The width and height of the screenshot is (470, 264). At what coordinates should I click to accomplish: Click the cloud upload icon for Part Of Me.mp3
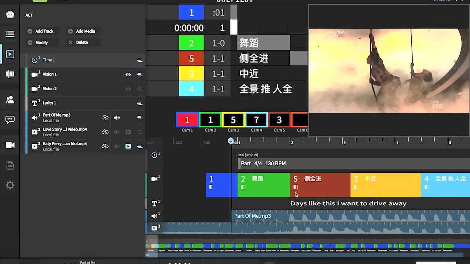(x=105, y=117)
